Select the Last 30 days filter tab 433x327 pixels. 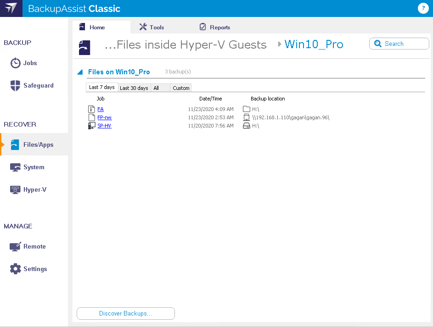pos(134,88)
